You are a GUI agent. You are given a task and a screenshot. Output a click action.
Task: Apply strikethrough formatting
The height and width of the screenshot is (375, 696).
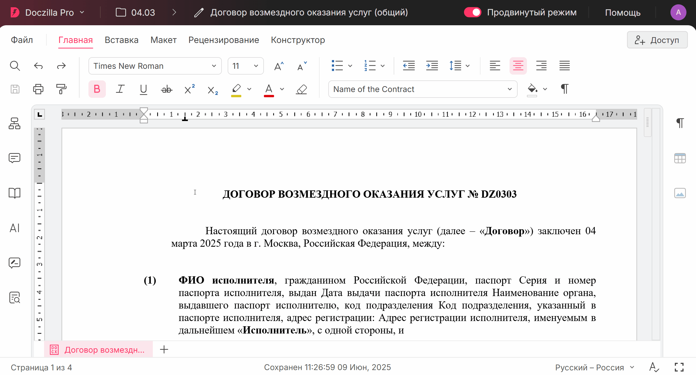(x=166, y=89)
